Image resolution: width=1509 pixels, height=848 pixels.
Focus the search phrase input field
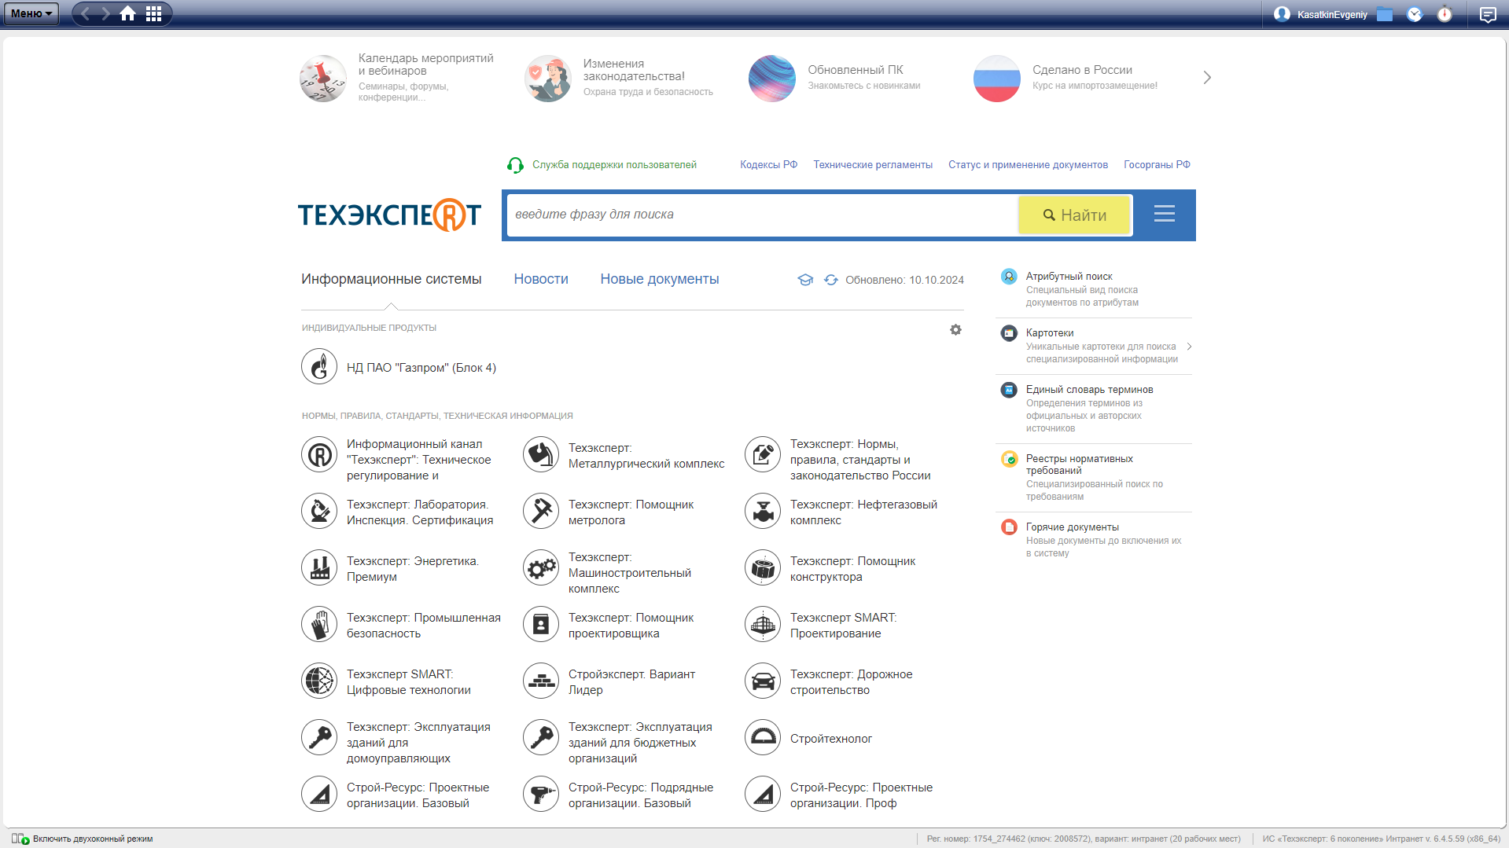[x=762, y=215]
